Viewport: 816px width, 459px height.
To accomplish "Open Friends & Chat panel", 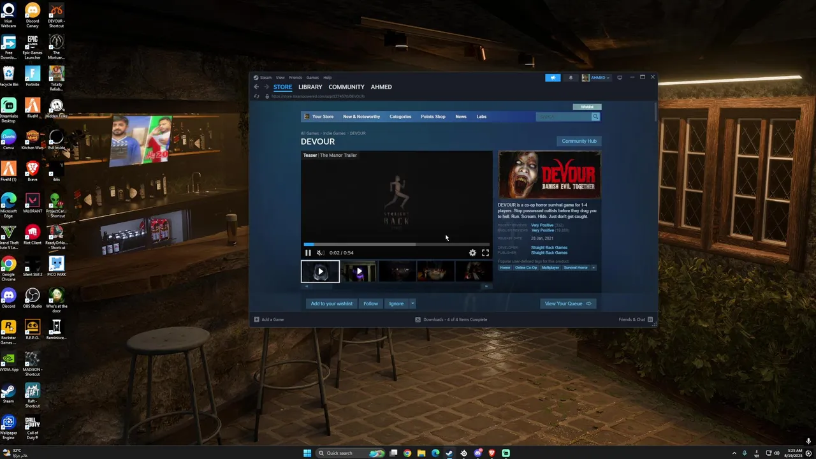I will [636, 319].
